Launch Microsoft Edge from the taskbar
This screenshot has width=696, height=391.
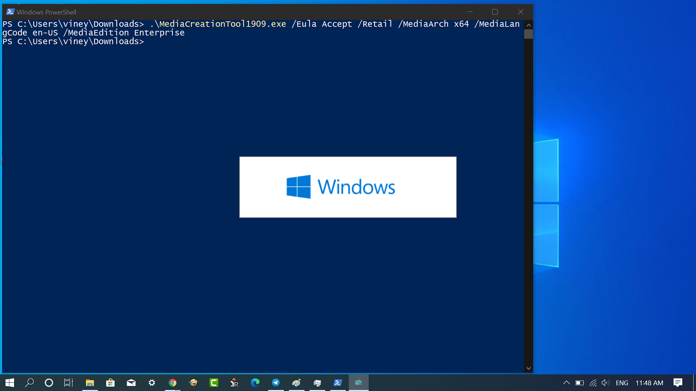click(x=255, y=383)
